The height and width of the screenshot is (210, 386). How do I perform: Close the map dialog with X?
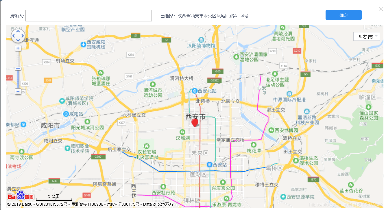[381, 9]
